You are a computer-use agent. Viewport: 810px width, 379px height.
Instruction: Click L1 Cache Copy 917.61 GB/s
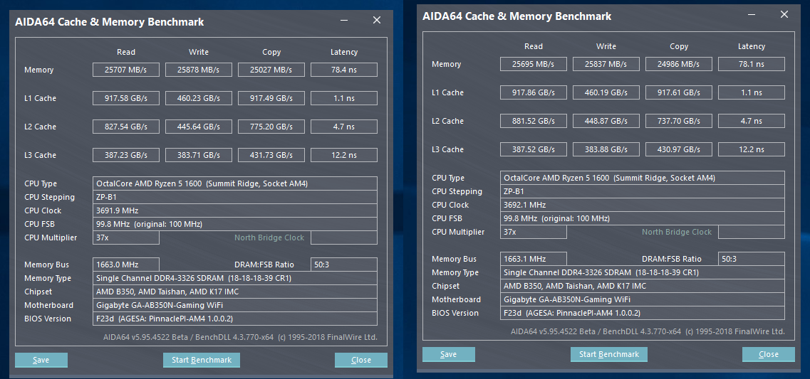click(679, 92)
